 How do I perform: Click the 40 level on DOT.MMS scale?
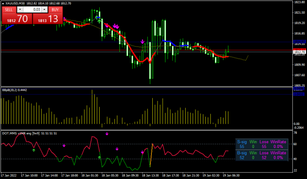click(x=295, y=159)
